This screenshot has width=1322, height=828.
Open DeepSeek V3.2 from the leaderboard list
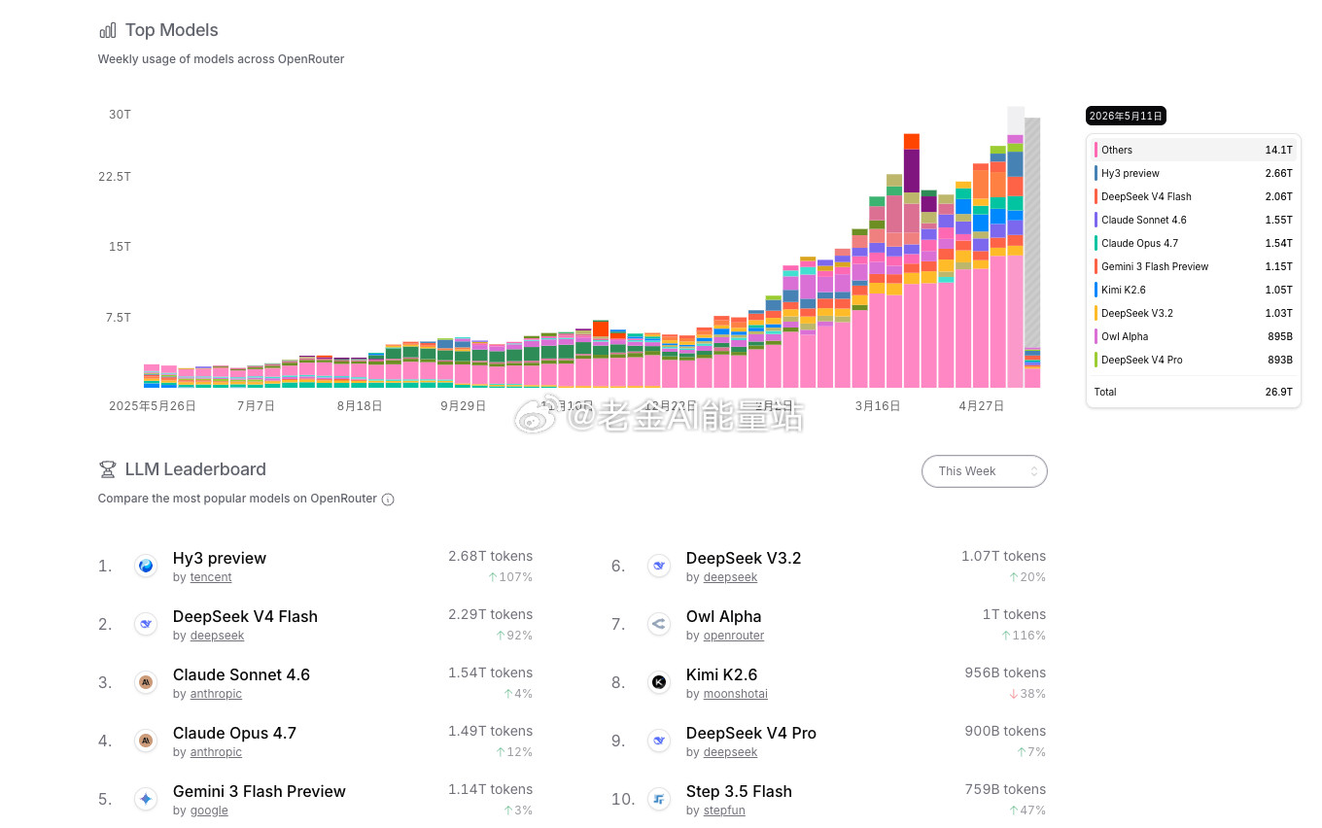pos(744,558)
